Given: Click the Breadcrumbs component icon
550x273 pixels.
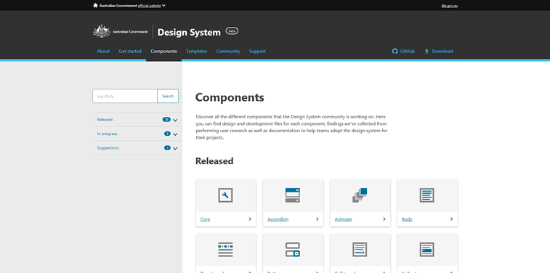Looking at the screenshot, I should point(225,250).
